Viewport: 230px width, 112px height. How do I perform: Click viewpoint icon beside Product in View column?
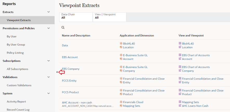[180, 94]
